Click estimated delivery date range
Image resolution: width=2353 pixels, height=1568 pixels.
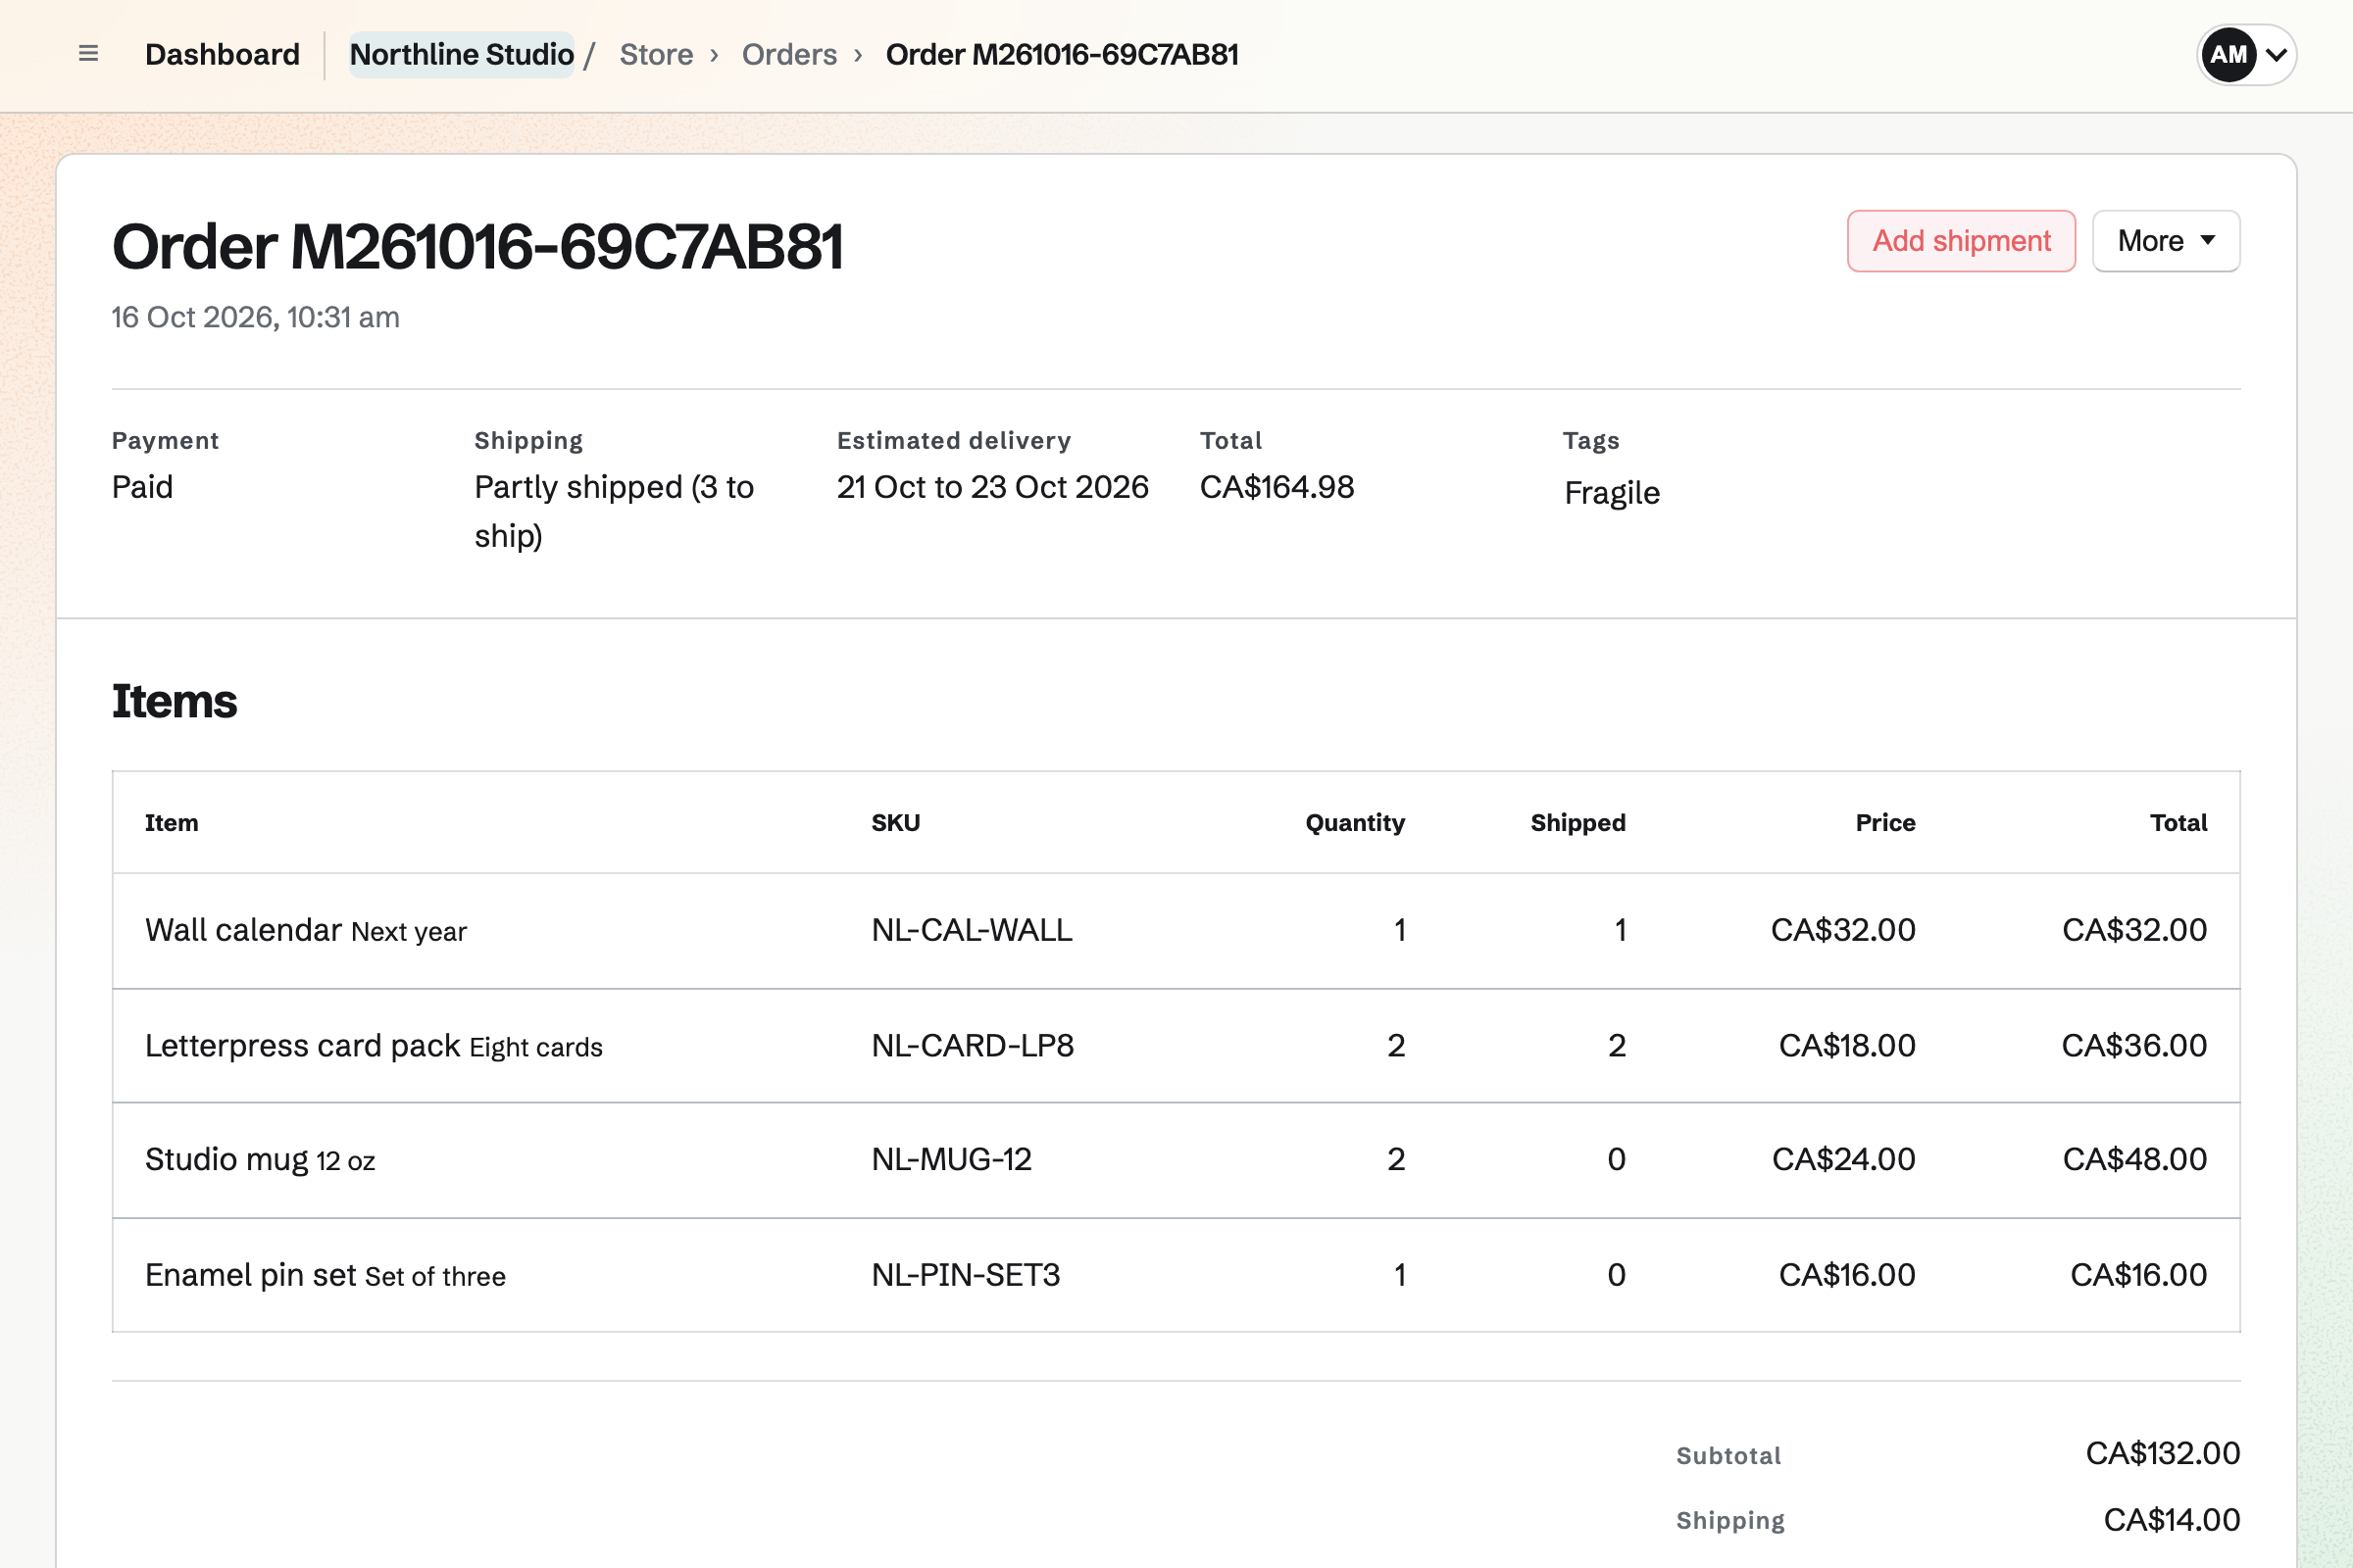click(x=992, y=487)
